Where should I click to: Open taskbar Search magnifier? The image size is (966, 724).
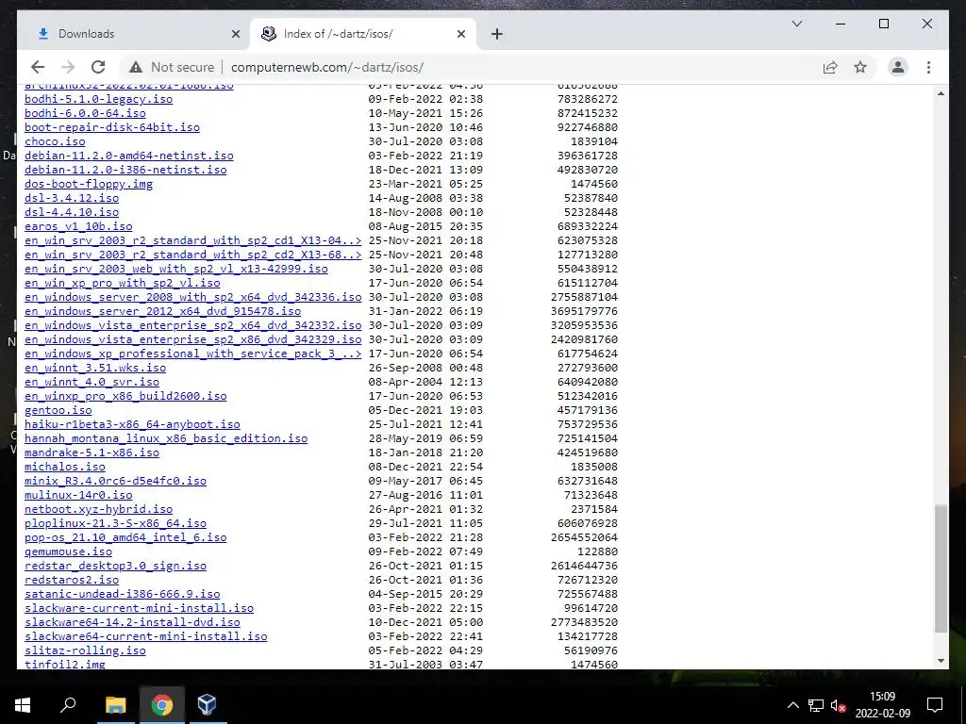click(x=68, y=705)
